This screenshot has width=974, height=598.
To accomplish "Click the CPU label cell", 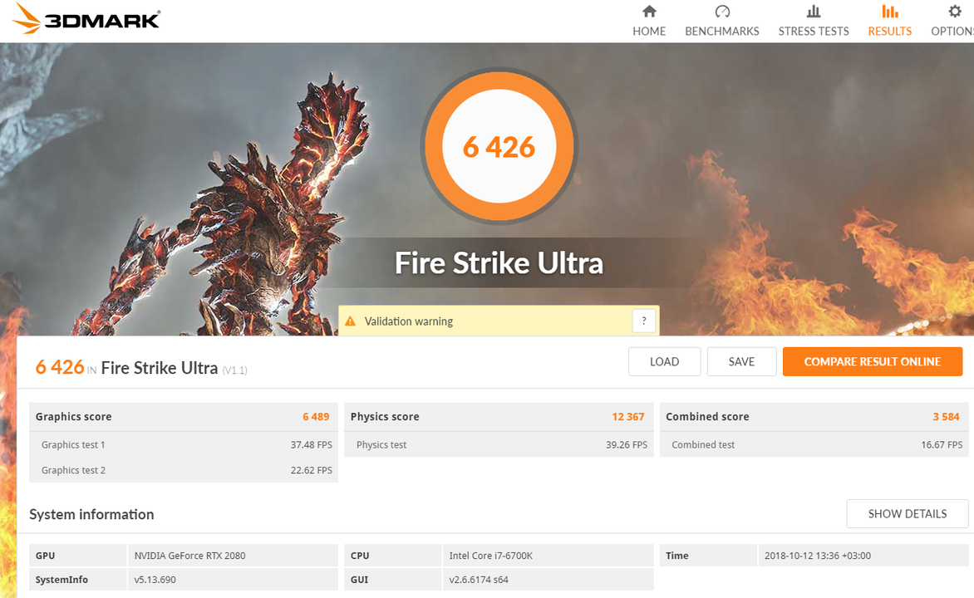I will 392,555.
